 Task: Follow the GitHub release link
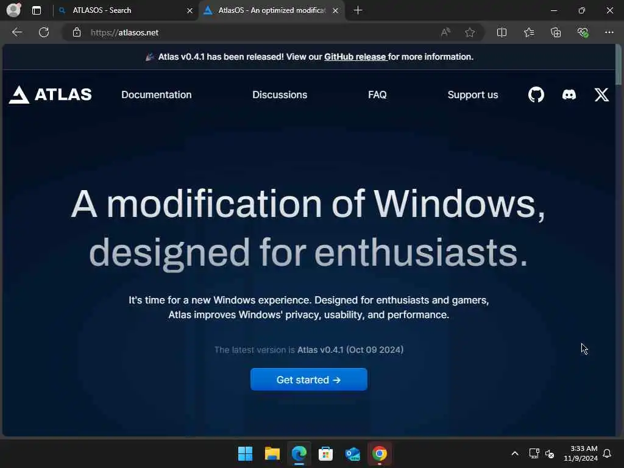(x=355, y=57)
